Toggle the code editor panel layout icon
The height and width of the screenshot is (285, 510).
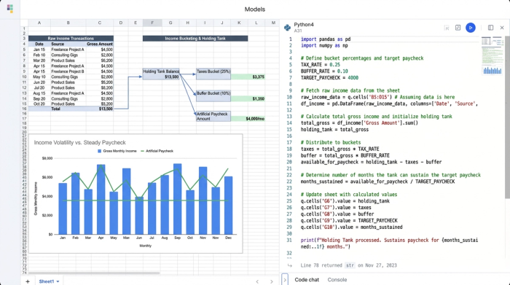(490, 28)
